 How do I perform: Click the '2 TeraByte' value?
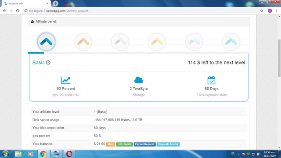(x=139, y=89)
